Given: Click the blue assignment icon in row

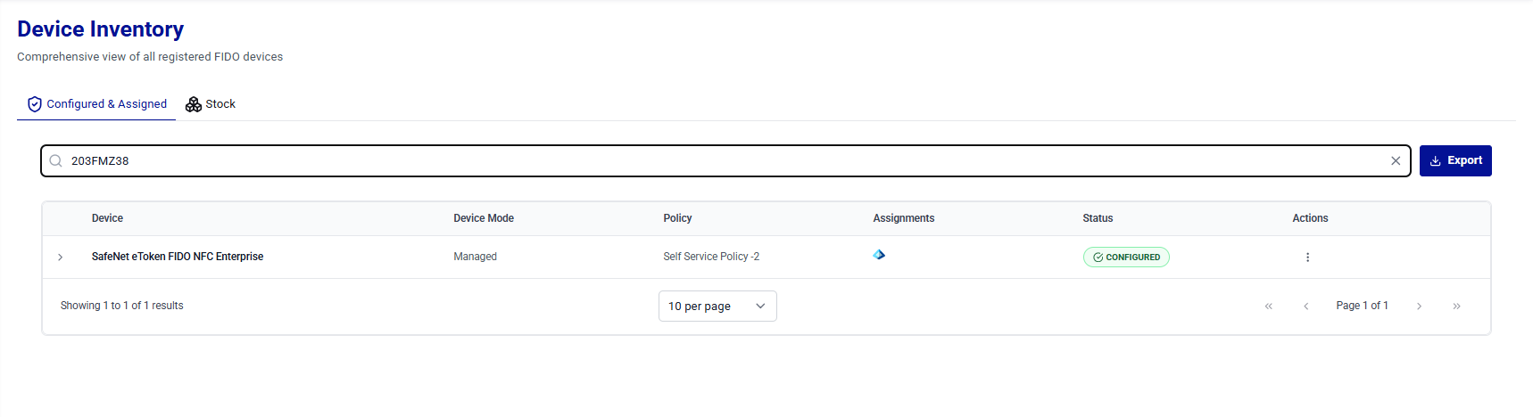Looking at the screenshot, I should (x=879, y=255).
